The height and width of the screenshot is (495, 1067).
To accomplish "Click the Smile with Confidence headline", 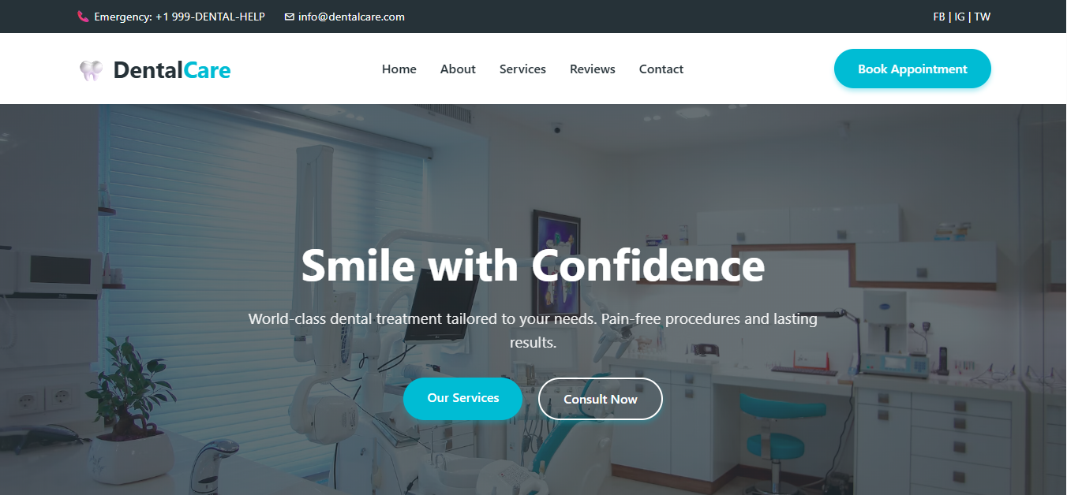I will pyautogui.click(x=533, y=265).
